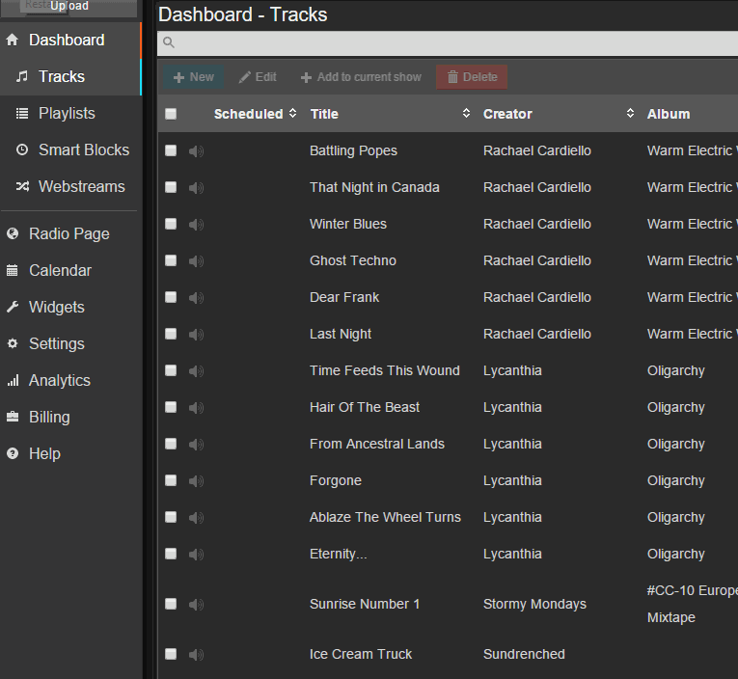This screenshot has height=679, width=738.
Task: Select the Sunrise Number 1 title
Action: [x=365, y=604]
